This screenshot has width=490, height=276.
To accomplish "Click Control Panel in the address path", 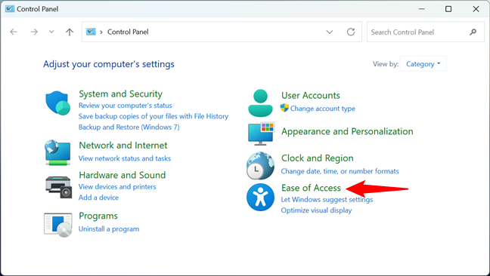I will [128, 32].
